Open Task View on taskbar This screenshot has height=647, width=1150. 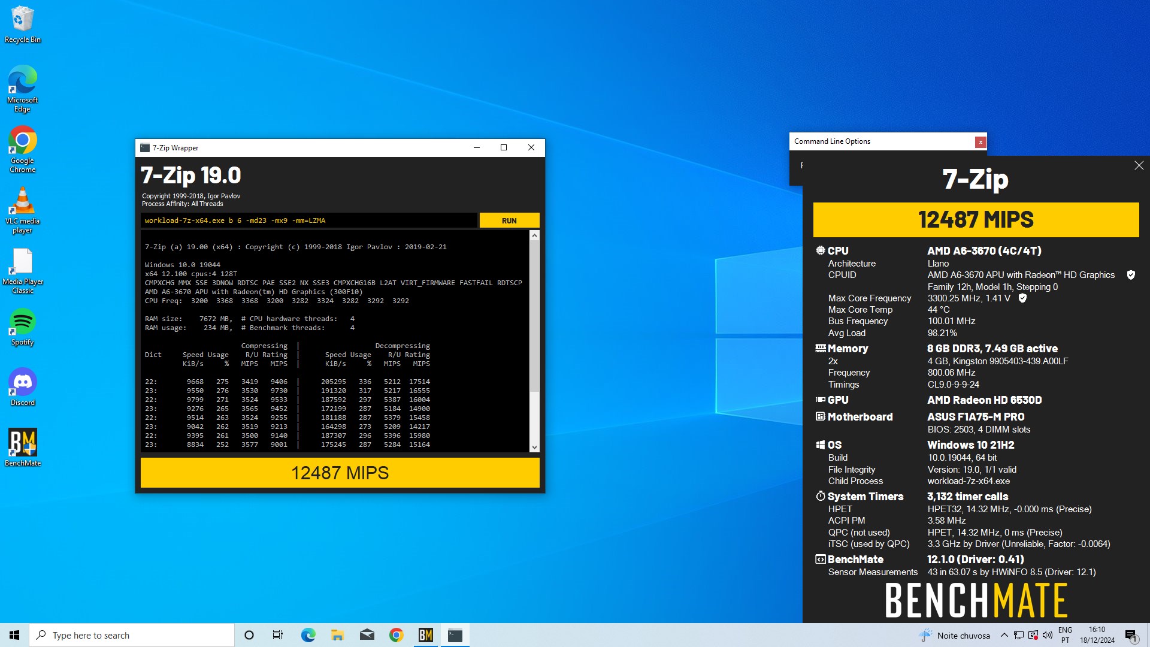click(278, 635)
